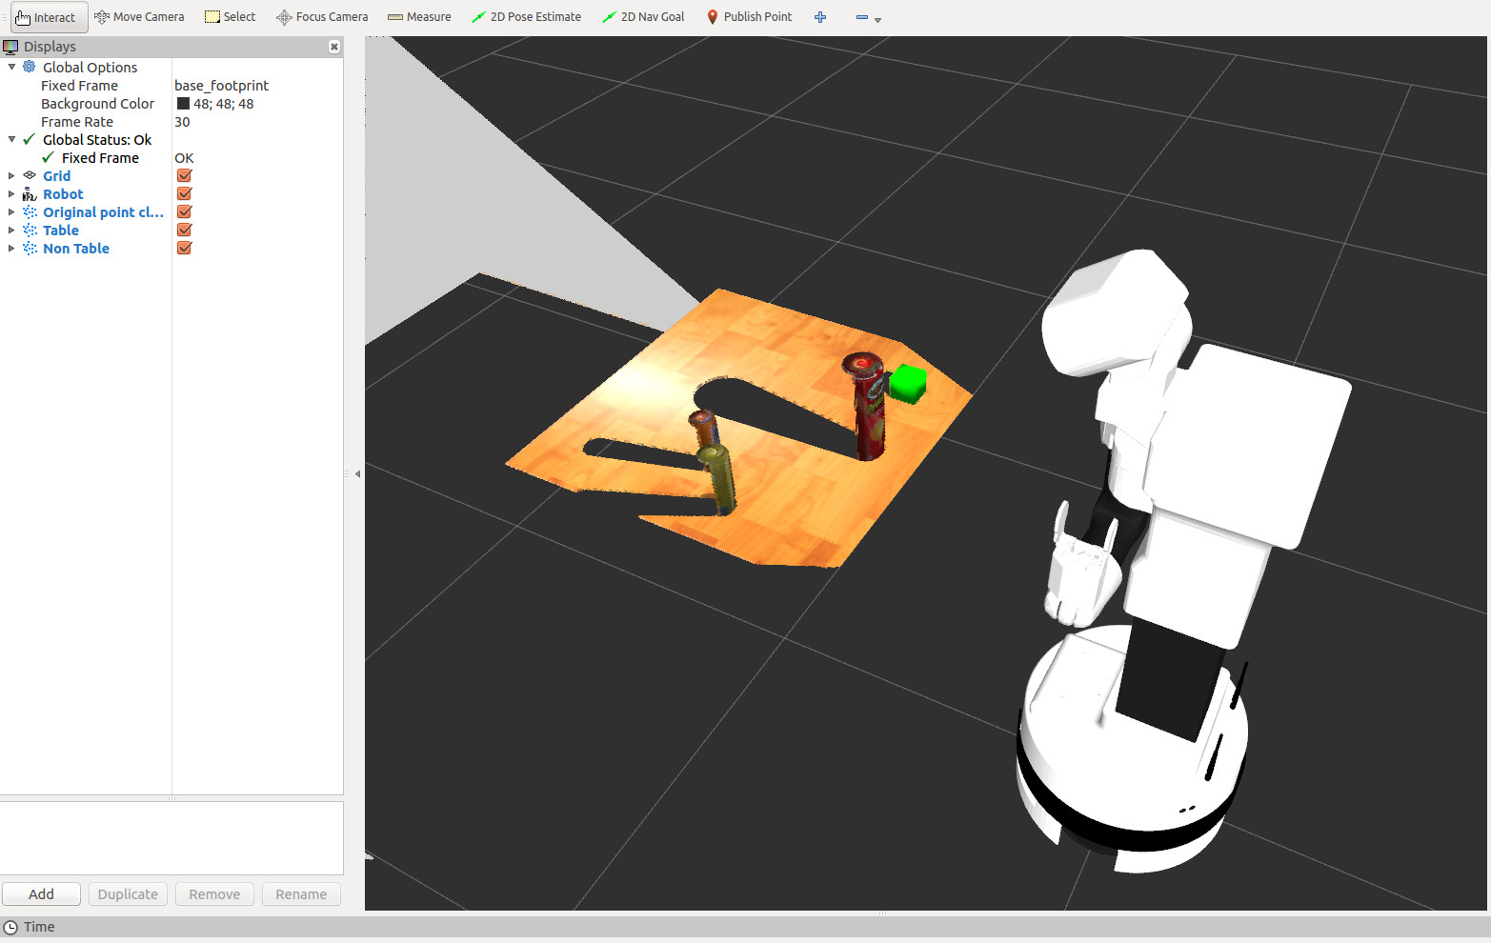Select the 2D Pose Estimate tool

tap(526, 17)
